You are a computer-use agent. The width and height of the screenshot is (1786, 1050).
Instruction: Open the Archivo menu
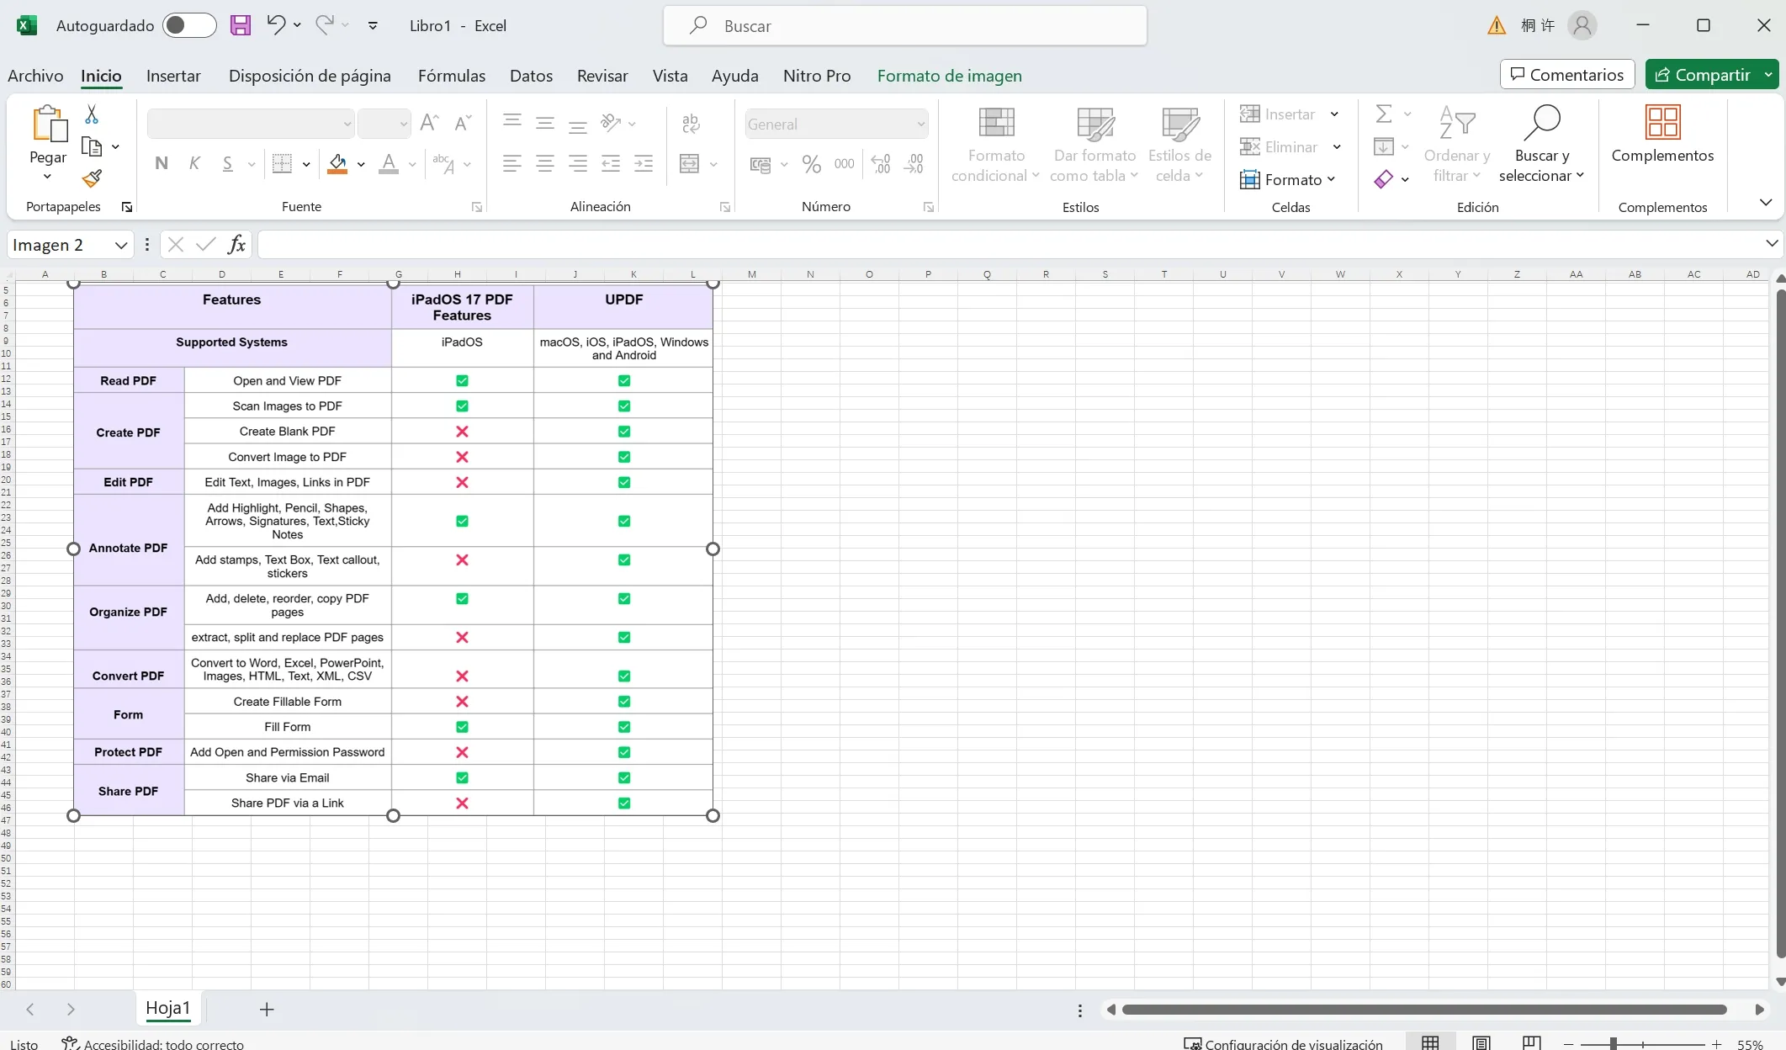coord(35,76)
